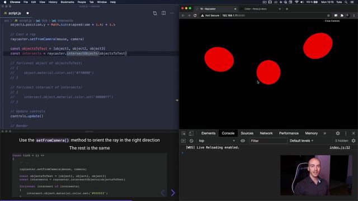Open the File menu

coord(26,2)
